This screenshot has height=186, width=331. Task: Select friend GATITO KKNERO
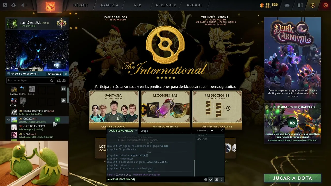coord(37,127)
